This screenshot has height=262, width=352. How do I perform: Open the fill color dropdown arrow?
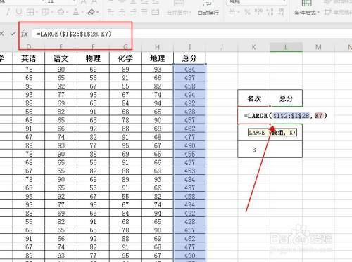pos(68,12)
